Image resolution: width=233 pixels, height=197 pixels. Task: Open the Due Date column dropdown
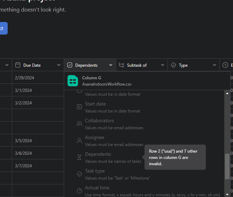[59, 65]
